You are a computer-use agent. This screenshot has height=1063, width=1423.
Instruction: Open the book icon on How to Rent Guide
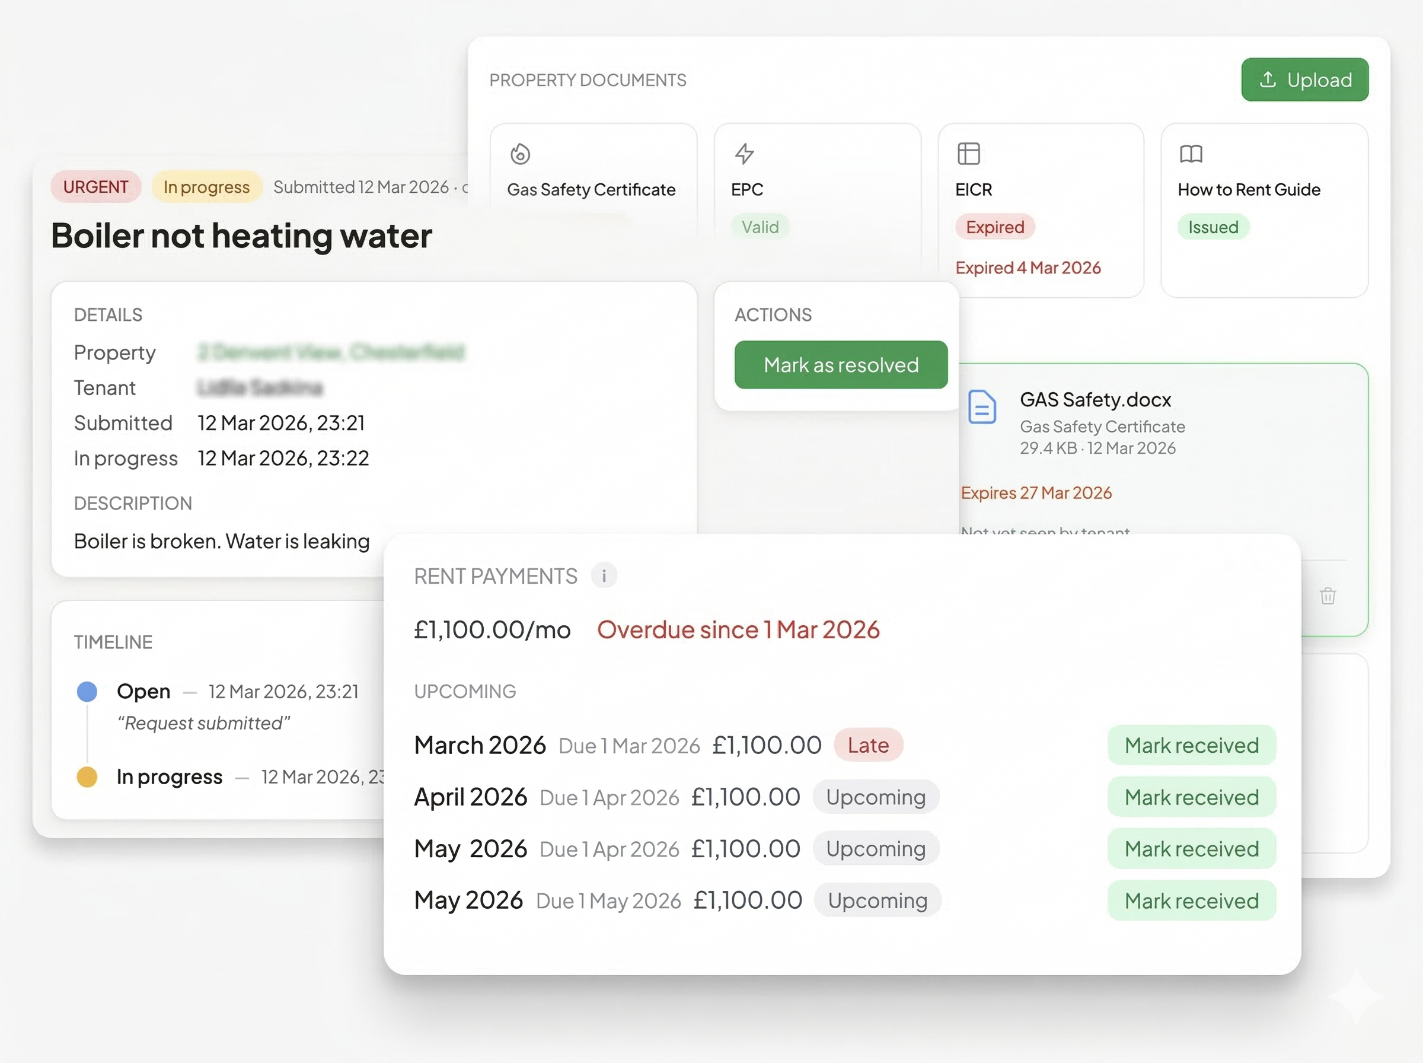point(1191,154)
